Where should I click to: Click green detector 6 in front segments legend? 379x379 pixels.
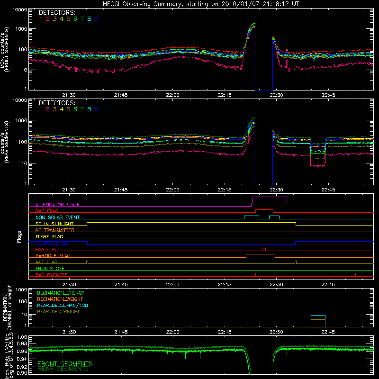click(x=75, y=19)
